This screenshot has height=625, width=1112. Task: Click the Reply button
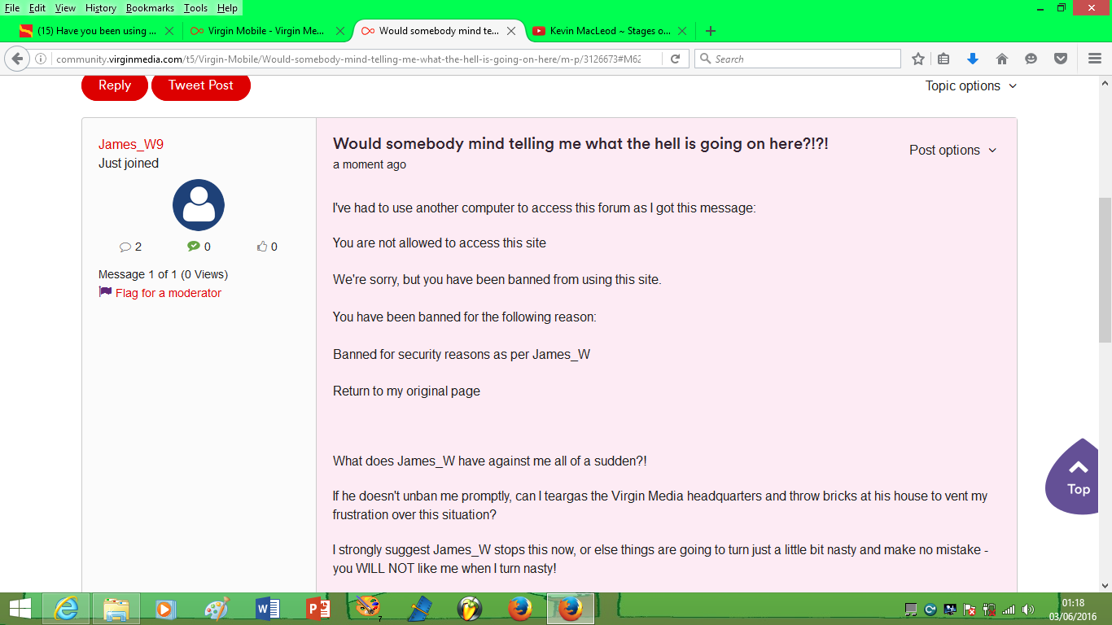click(x=114, y=85)
